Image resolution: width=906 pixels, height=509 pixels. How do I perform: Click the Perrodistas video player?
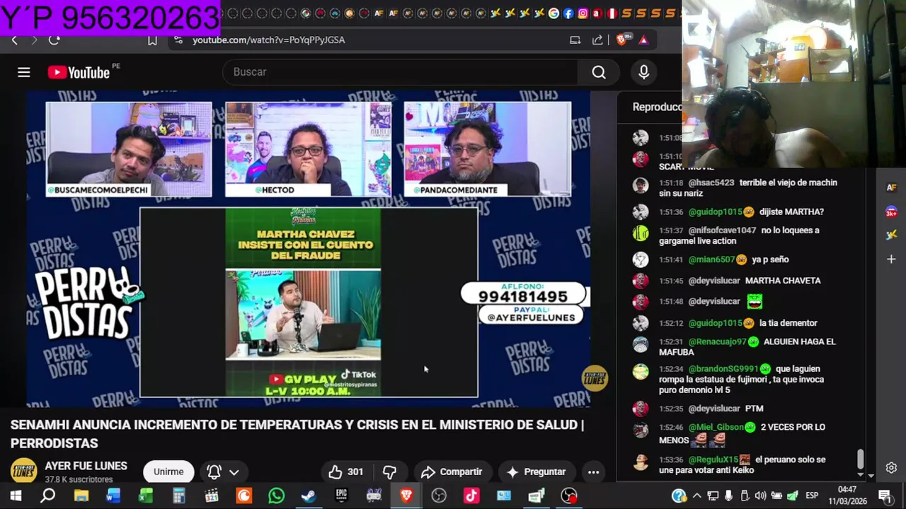coord(309,249)
